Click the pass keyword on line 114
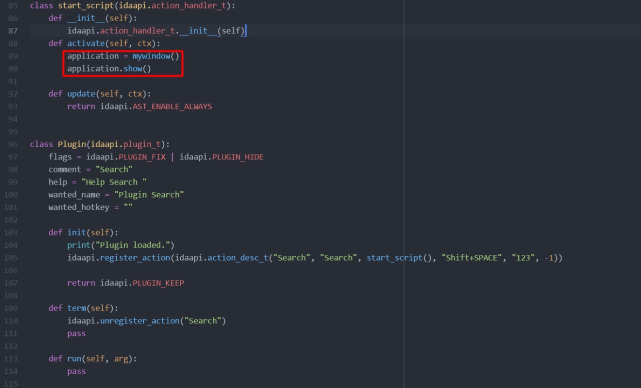Screen dimensions: 641x388 [77, 371]
